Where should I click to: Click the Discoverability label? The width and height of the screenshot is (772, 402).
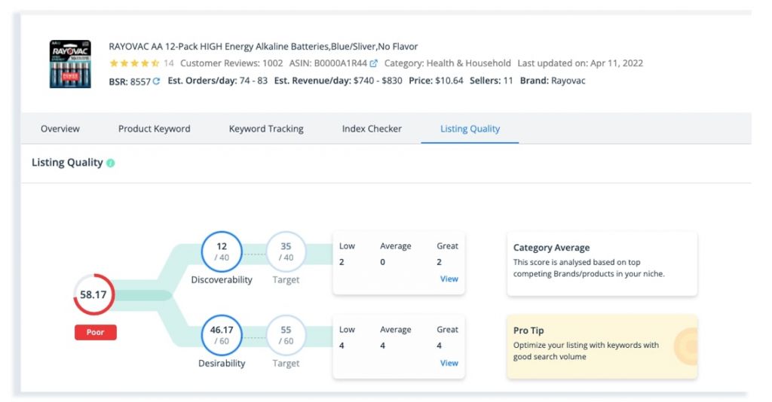(222, 280)
